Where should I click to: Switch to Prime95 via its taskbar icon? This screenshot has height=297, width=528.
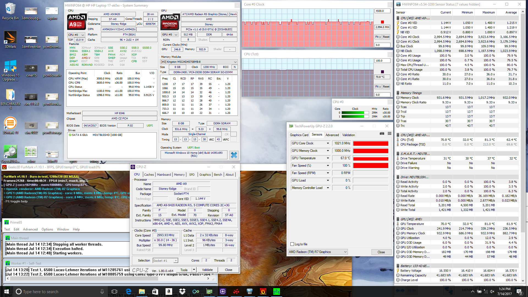(x=276, y=291)
